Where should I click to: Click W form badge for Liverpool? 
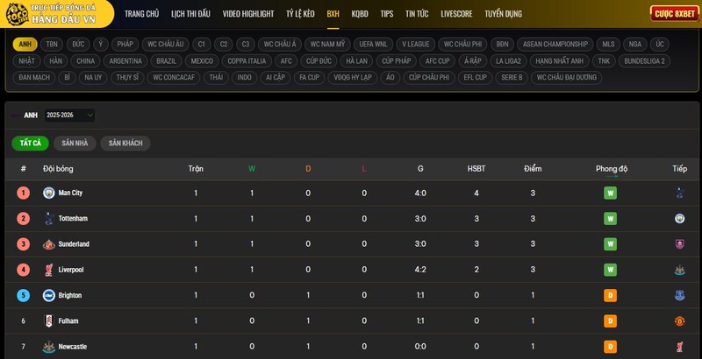(x=610, y=270)
